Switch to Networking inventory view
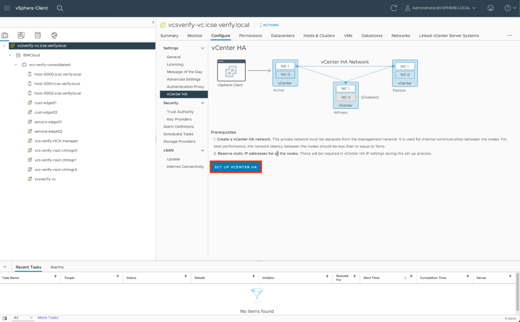The image size is (520, 322). [x=54, y=35]
